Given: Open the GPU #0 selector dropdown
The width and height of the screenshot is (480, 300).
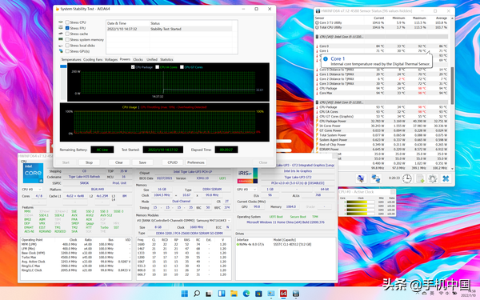Looking at the screenshot, I should point(246,190).
